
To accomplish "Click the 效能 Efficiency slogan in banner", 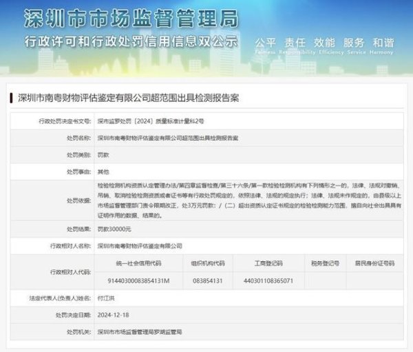I will [x=331, y=45].
